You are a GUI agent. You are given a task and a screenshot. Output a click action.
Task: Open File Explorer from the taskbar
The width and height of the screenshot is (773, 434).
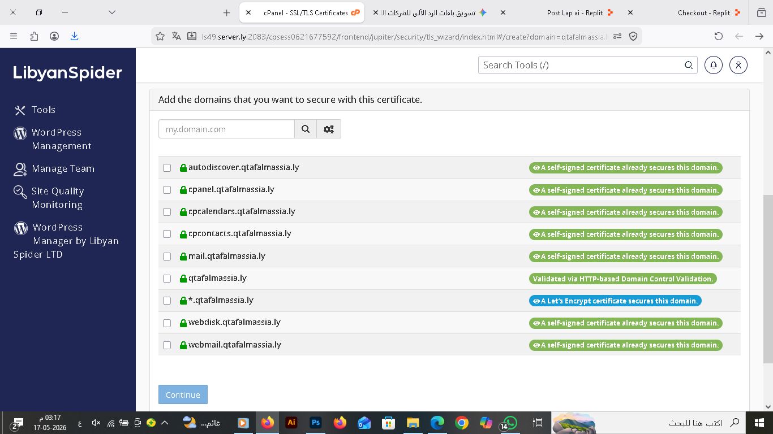coord(413,422)
